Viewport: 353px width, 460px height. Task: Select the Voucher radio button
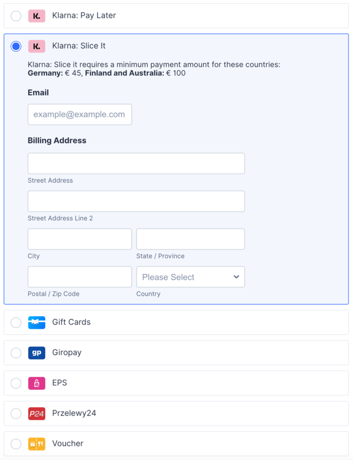pos(16,444)
